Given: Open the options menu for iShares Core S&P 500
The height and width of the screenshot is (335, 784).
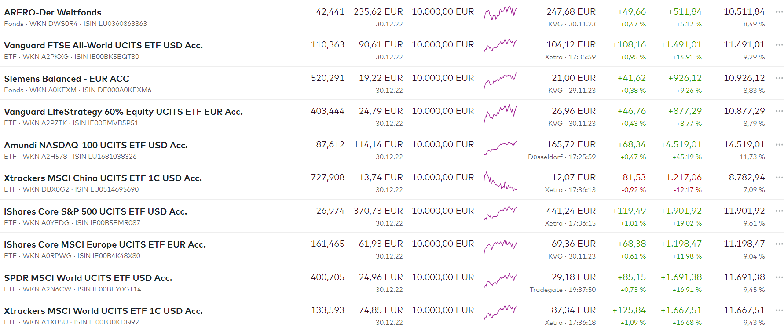Looking at the screenshot, I should pos(779,211).
